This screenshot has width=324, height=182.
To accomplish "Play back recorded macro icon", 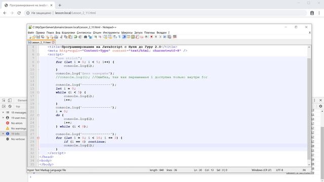I will pos(160,37).
